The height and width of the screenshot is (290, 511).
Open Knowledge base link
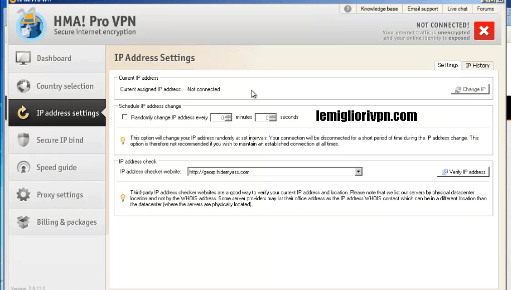[379, 9]
